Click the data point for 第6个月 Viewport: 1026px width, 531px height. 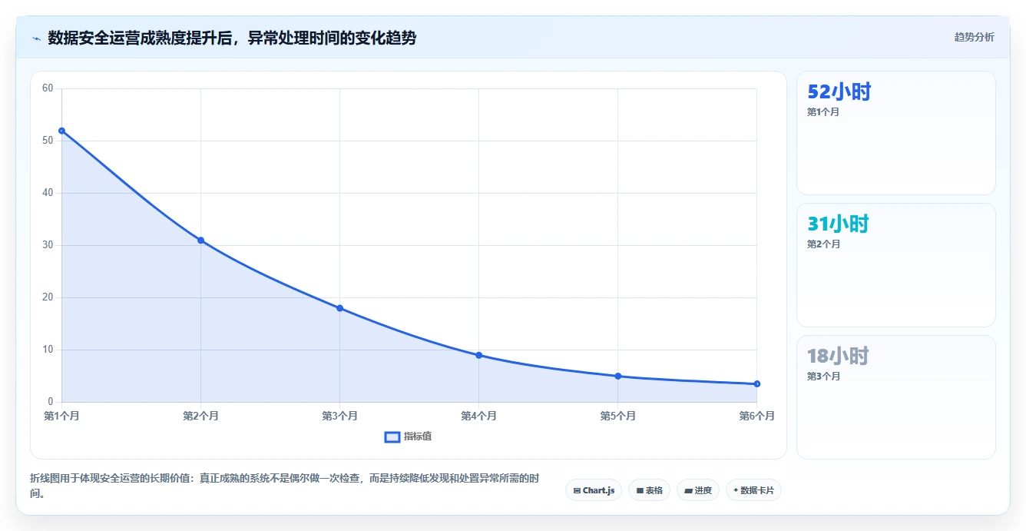pos(756,383)
